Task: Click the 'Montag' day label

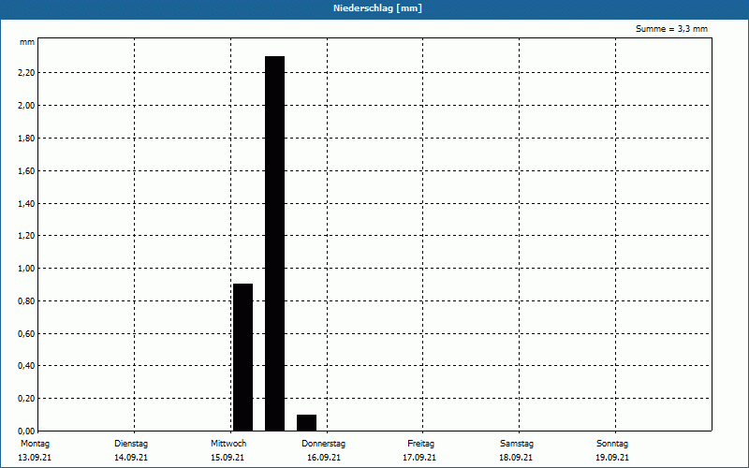Action: 35,444
